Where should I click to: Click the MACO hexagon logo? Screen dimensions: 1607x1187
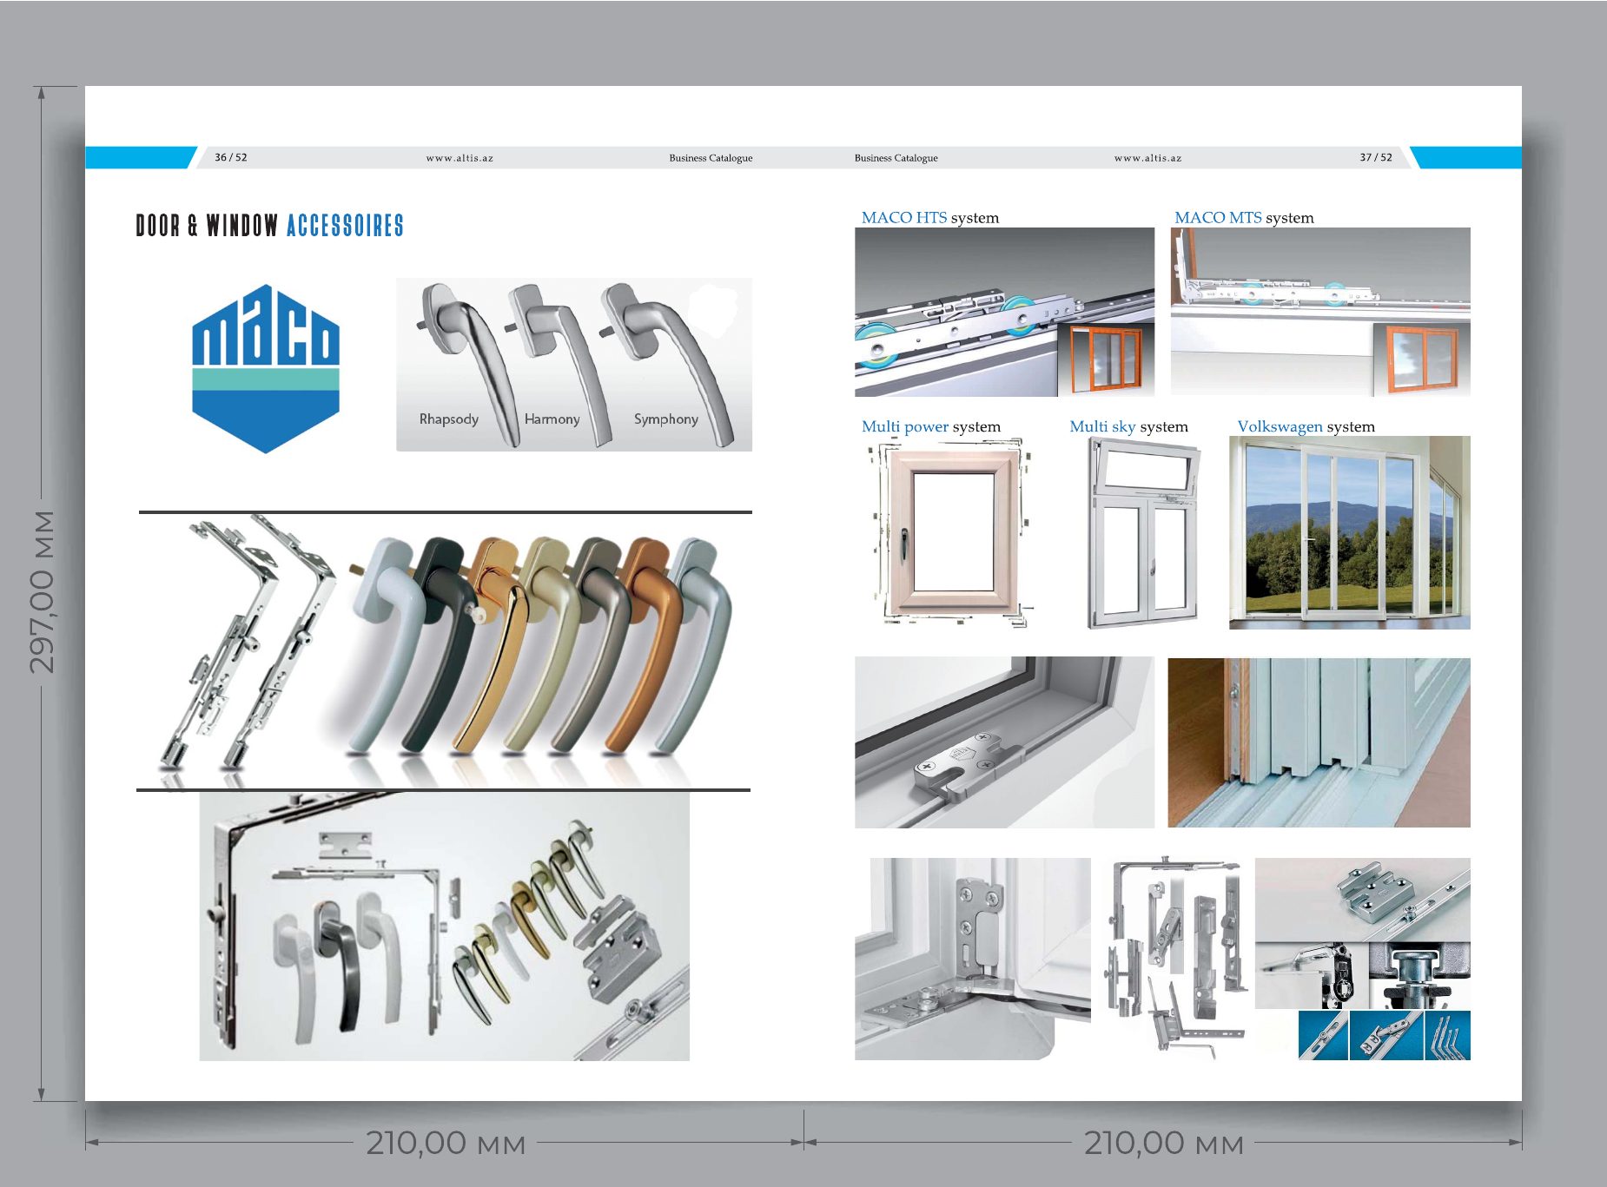[x=266, y=368]
